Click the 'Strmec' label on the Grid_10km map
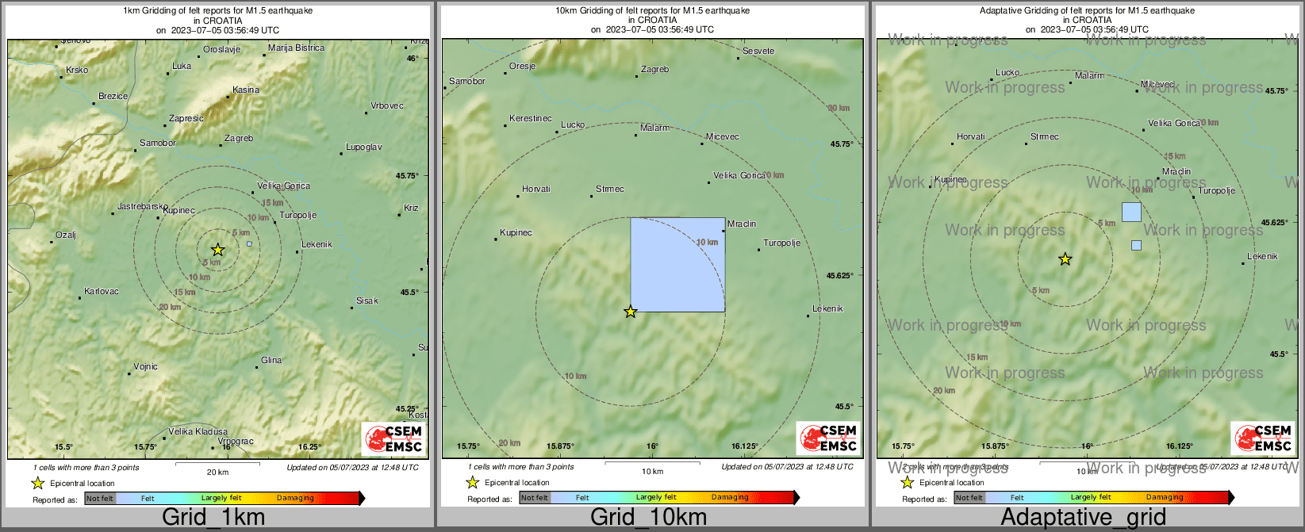Image resolution: width=1305 pixels, height=532 pixels. click(x=610, y=189)
